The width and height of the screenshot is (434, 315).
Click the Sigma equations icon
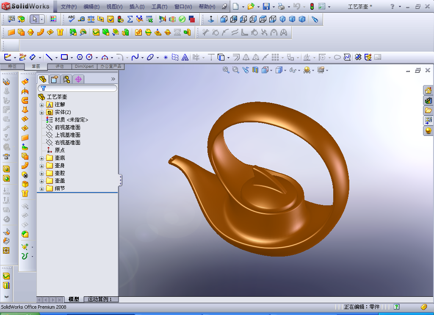point(130,19)
